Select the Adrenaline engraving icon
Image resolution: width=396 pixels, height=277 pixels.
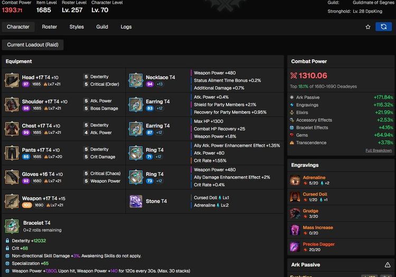point(295,180)
